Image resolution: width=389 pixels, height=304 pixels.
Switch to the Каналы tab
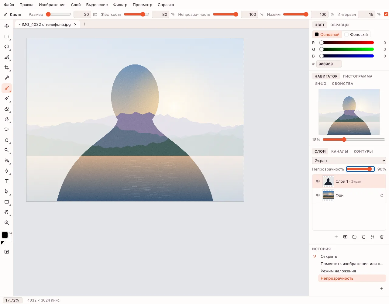tap(339, 151)
